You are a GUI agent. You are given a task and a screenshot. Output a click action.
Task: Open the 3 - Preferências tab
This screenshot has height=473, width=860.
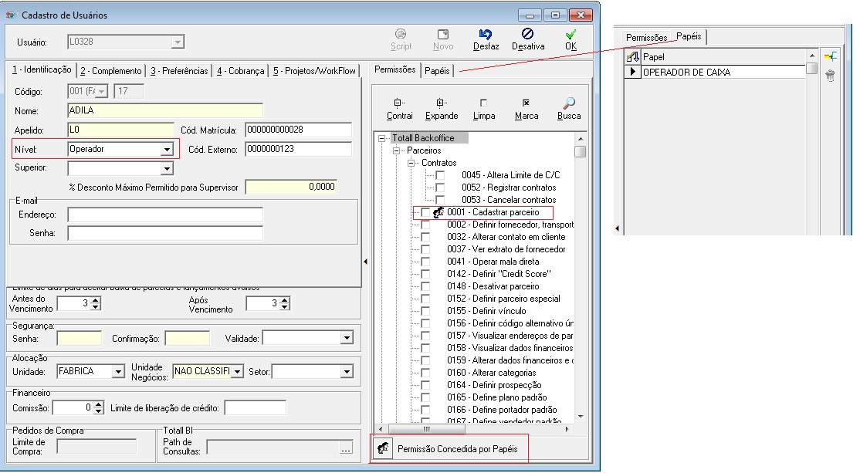179,71
